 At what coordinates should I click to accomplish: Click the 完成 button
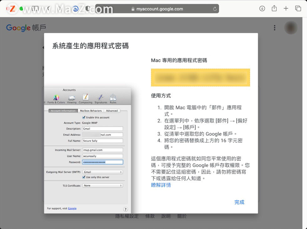(239, 202)
